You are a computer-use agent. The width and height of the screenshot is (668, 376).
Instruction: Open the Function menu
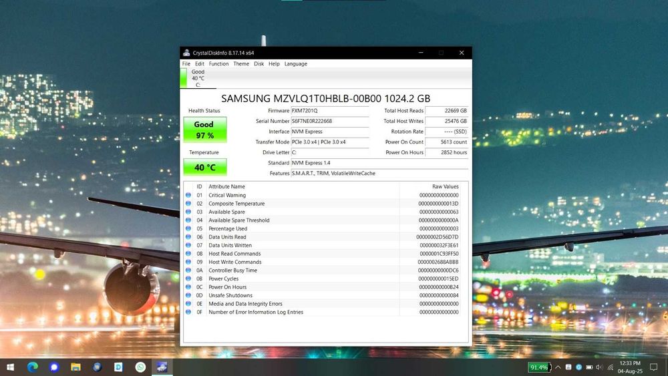(218, 64)
